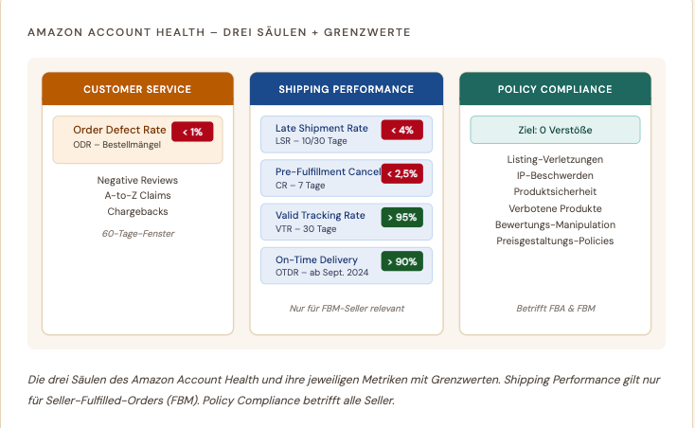Select the Late Shipment Rate row
Screen dimensions: 695x428
tap(347, 134)
